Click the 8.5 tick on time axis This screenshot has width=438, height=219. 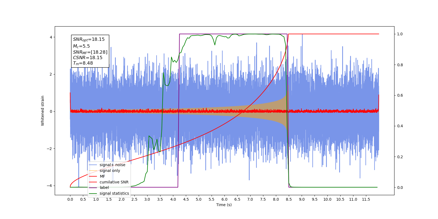click(289, 199)
